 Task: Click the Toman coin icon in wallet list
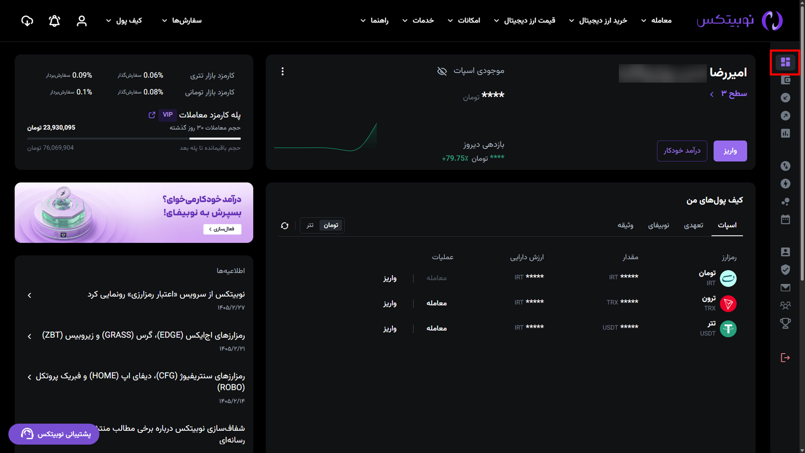[x=728, y=279]
